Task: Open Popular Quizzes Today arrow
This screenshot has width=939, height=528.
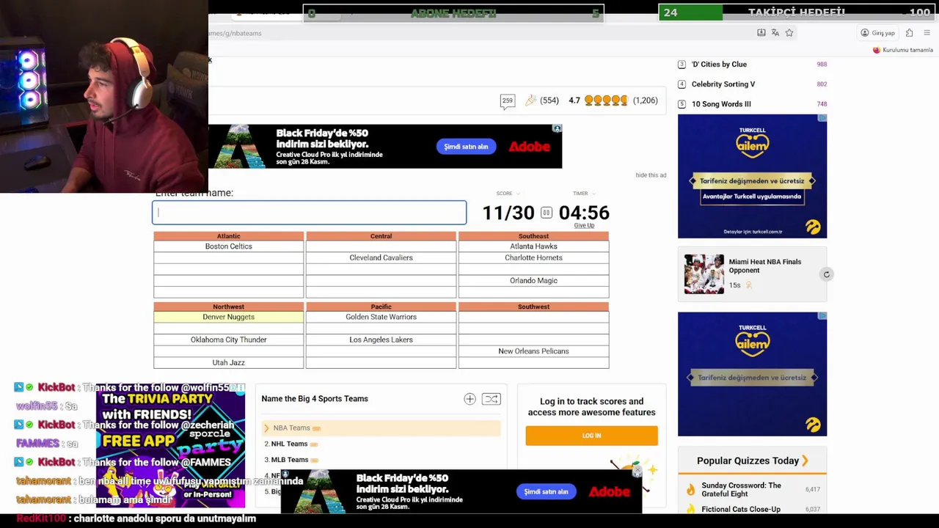Action: point(805,461)
